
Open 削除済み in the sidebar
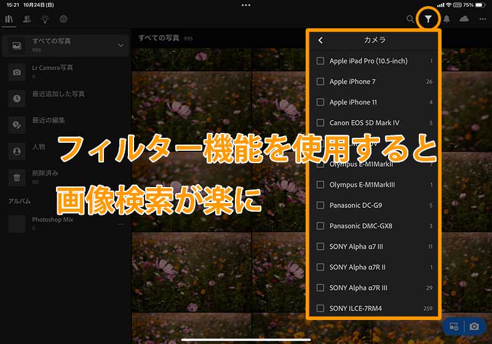tap(65, 177)
